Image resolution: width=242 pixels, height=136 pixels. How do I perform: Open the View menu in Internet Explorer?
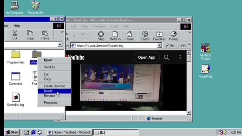(x=85, y=26)
